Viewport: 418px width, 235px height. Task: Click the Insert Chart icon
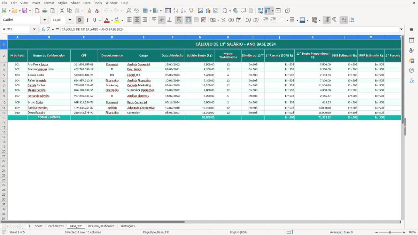pyautogui.click(x=208, y=11)
